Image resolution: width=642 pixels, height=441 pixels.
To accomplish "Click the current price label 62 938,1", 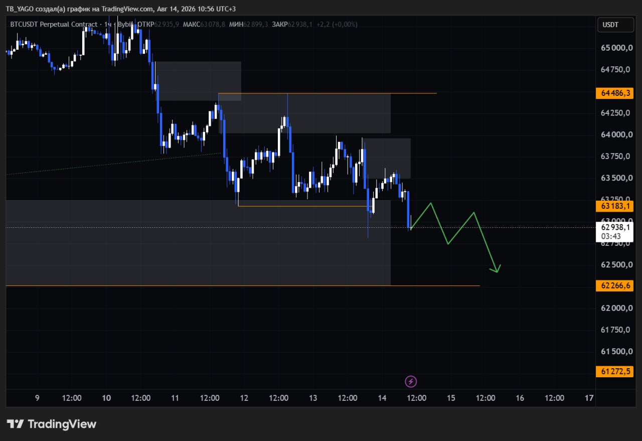I will [x=615, y=227].
